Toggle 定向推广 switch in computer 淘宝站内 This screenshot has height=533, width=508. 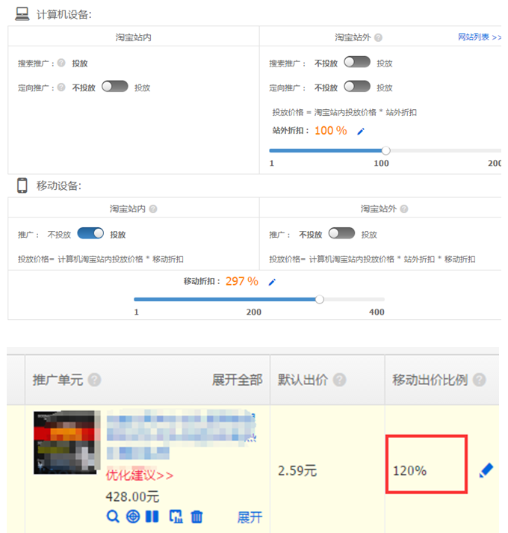[x=115, y=86]
